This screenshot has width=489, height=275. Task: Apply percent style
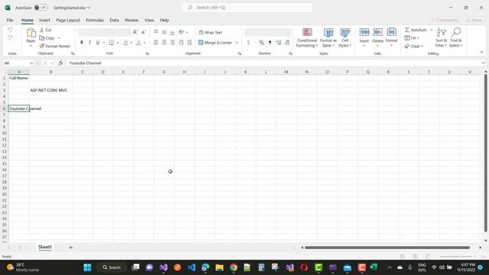point(261,43)
